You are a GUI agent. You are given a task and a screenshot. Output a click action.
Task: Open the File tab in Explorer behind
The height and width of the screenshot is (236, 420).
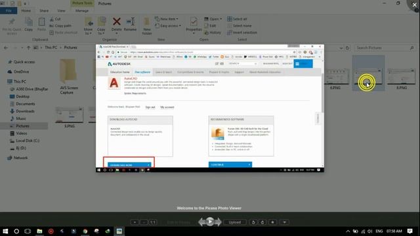(x=9, y=10)
